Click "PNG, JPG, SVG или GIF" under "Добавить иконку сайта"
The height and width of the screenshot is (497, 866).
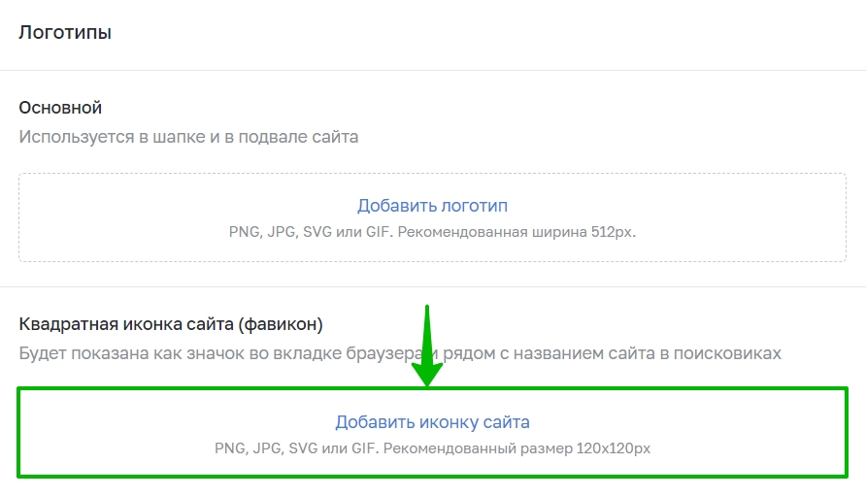(x=296, y=448)
